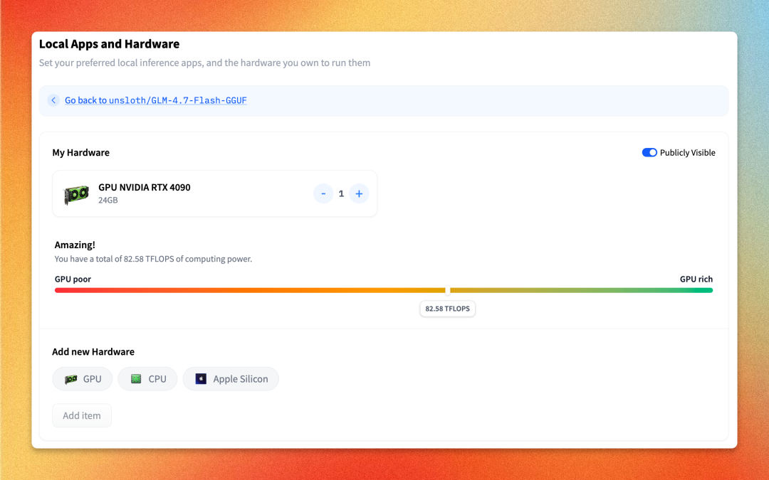The image size is (769, 480).
Task: Click the GPU rich label
Action: point(696,279)
